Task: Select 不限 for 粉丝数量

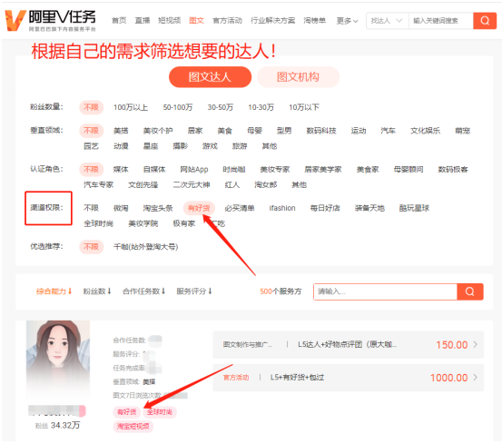Action: (x=92, y=107)
